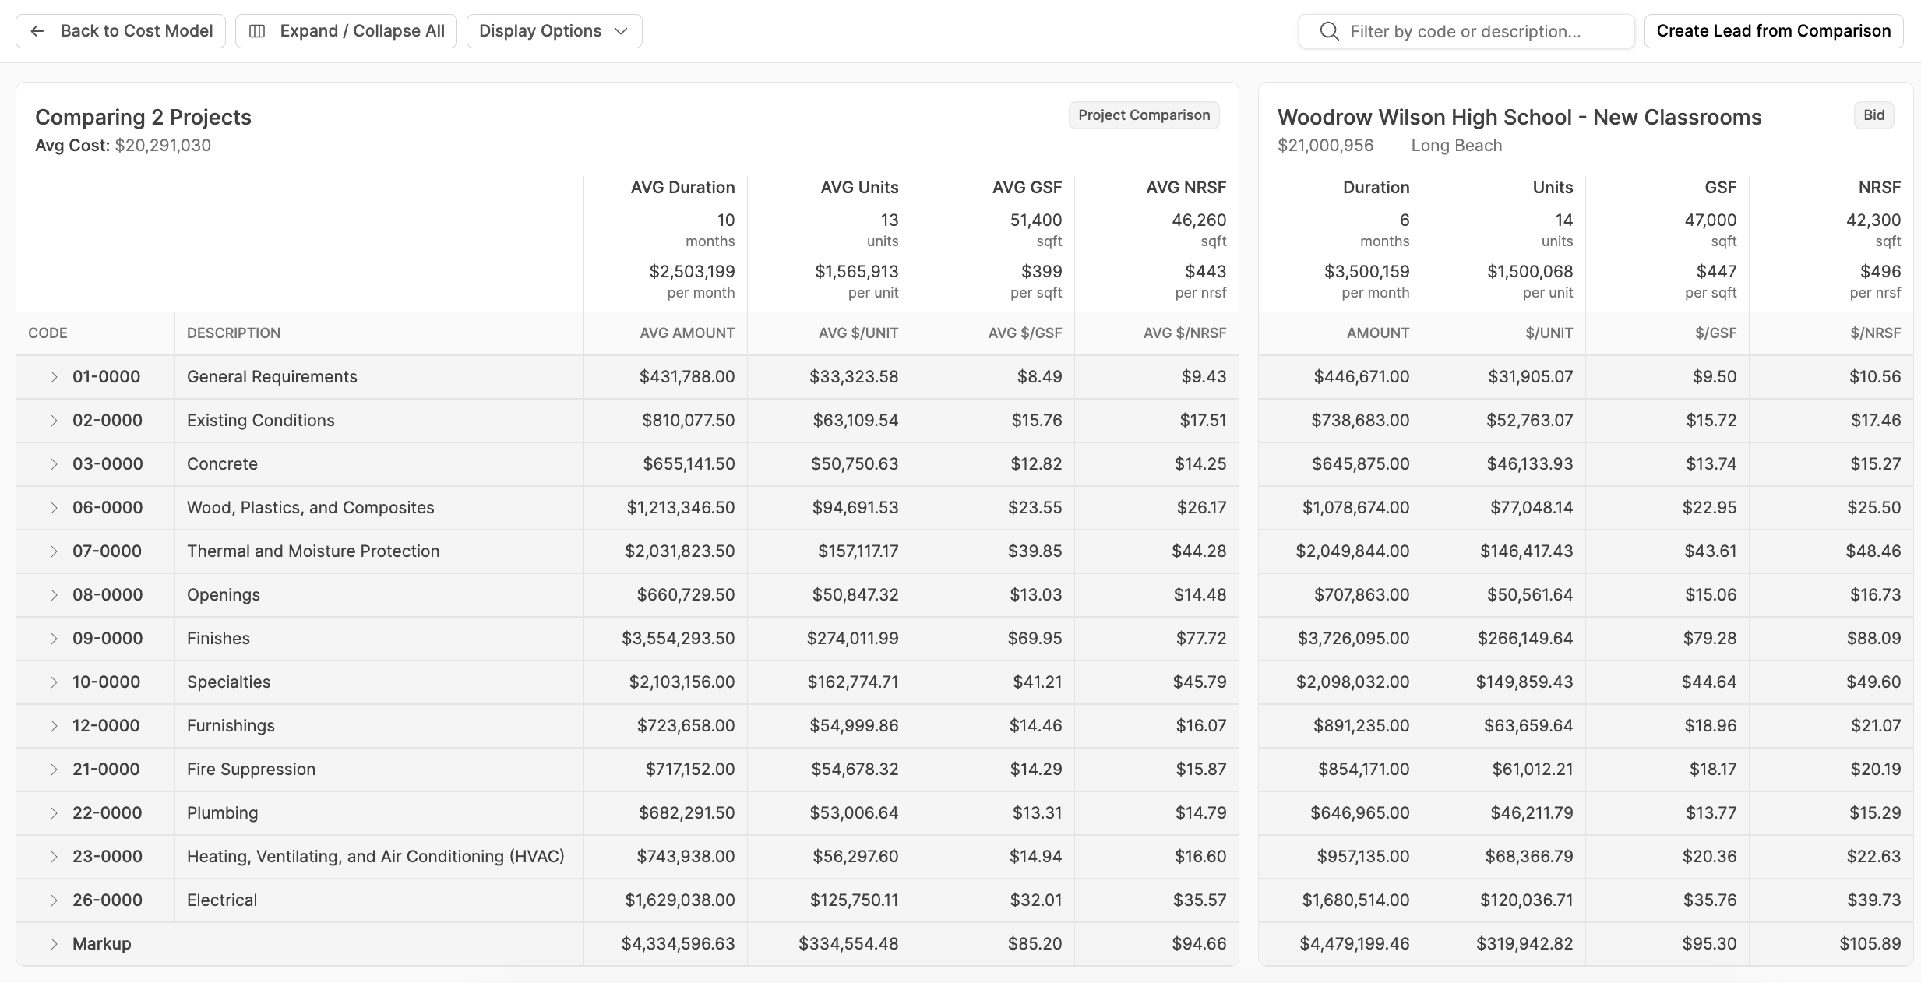Expand 23-0000 HVAC row chevron
The width and height of the screenshot is (1921, 983).
pos(54,857)
